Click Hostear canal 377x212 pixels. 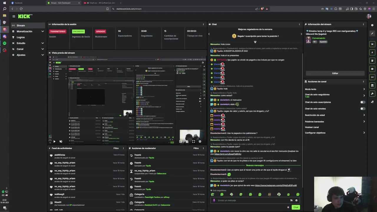pos(312,127)
